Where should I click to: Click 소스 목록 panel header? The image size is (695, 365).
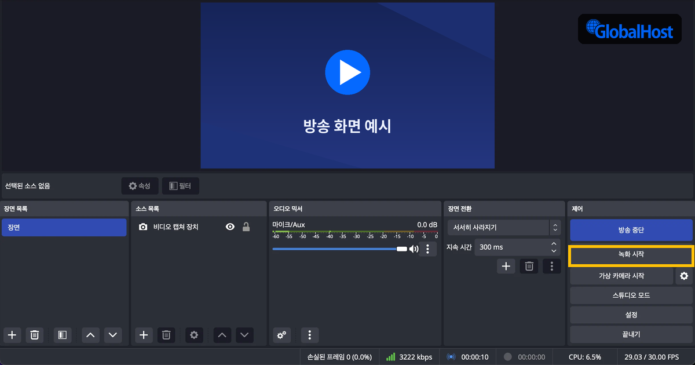pos(199,209)
